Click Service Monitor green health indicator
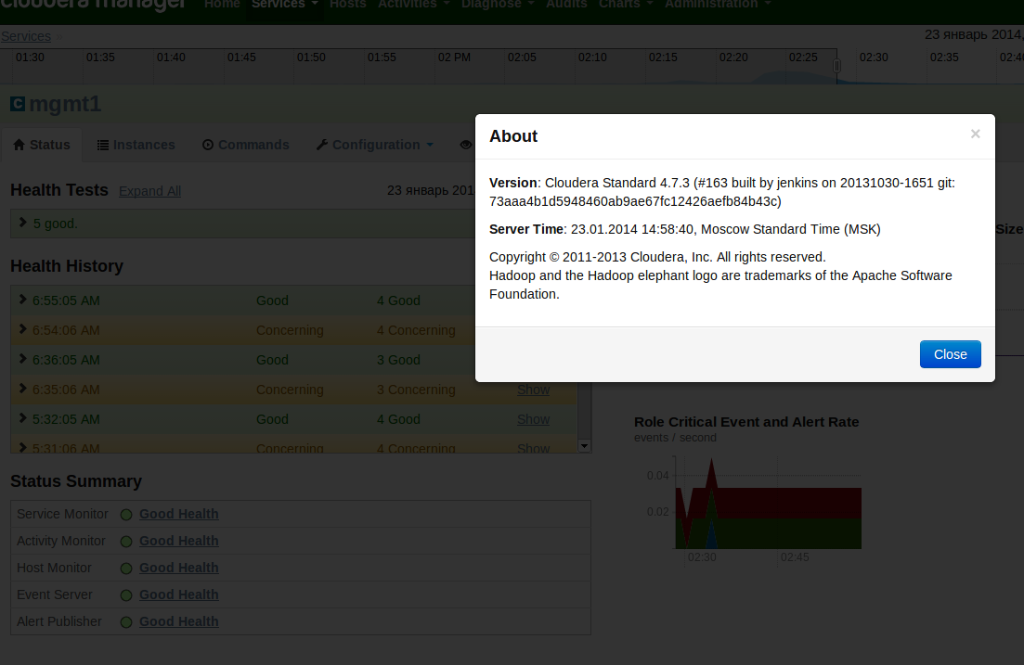This screenshot has width=1024, height=665. [x=126, y=515]
